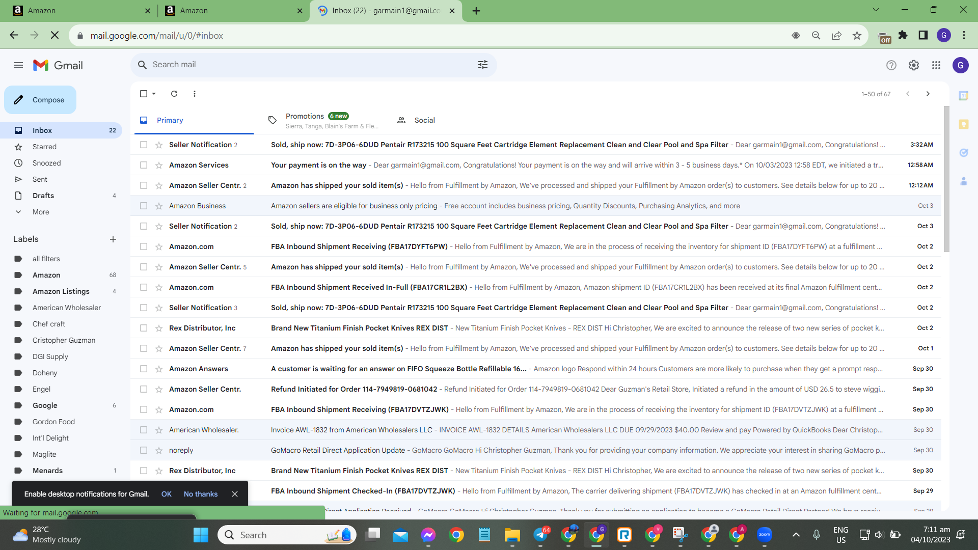Screen dimensions: 978x550
Task: Open Zoom from taskbar
Action: coord(765,535)
